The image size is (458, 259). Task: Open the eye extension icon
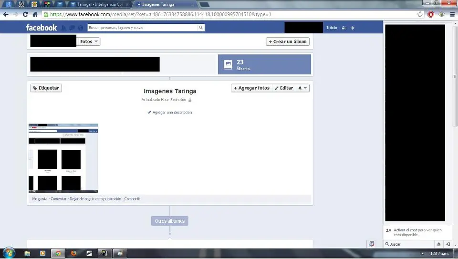point(442,14)
